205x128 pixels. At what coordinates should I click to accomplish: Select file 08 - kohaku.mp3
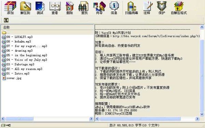click(19, 42)
